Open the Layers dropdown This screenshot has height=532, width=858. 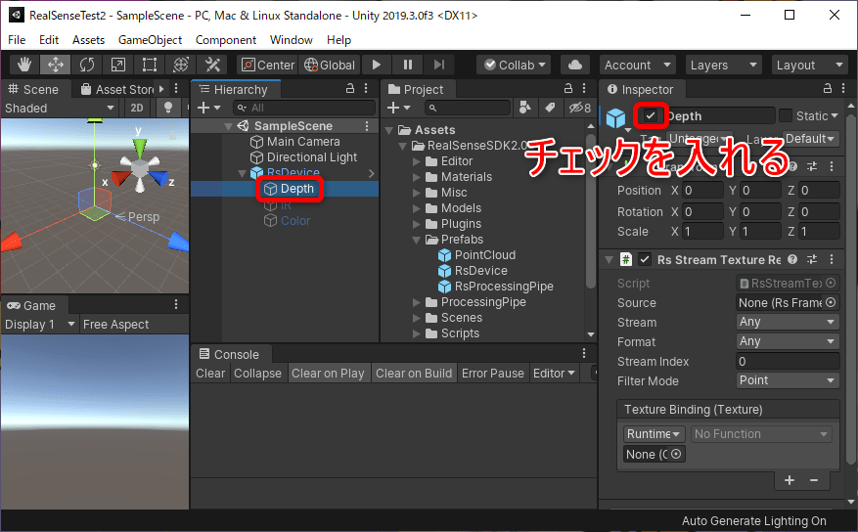(723, 66)
